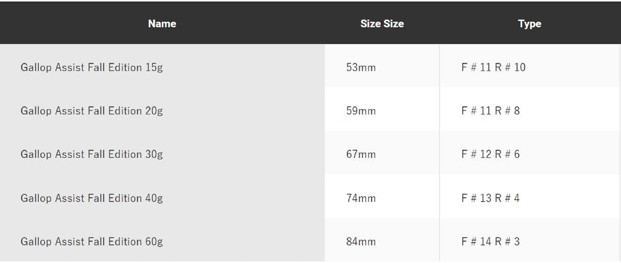Click the F # 12 R # 6 cell
This screenshot has width=621, height=263.
[x=491, y=154]
